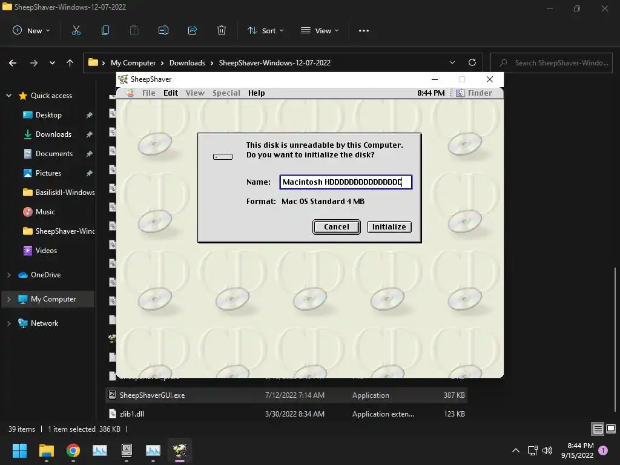Click the classic Mac taskbar icon
The width and height of the screenshot is (620, 465).
[x=127, y=450]
